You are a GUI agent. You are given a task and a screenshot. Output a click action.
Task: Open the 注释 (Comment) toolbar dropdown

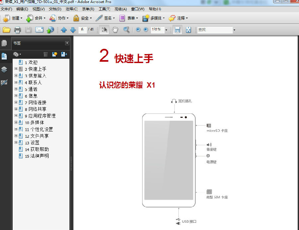178,18
